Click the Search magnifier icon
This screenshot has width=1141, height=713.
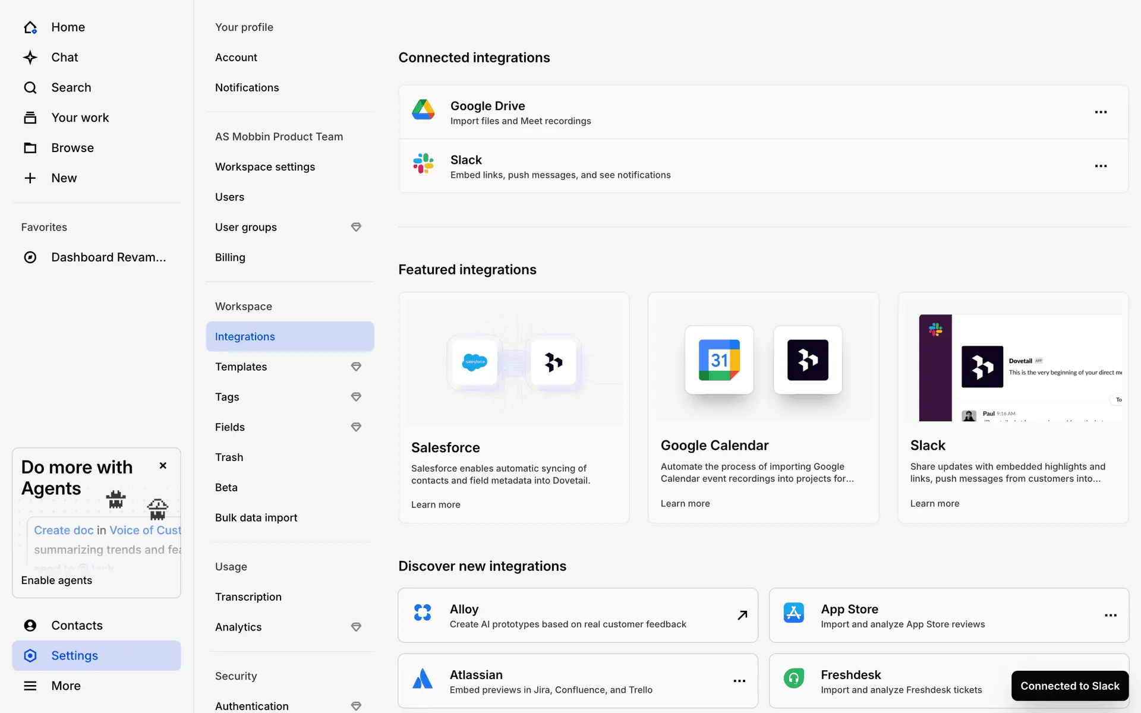[x=30, y=88]
